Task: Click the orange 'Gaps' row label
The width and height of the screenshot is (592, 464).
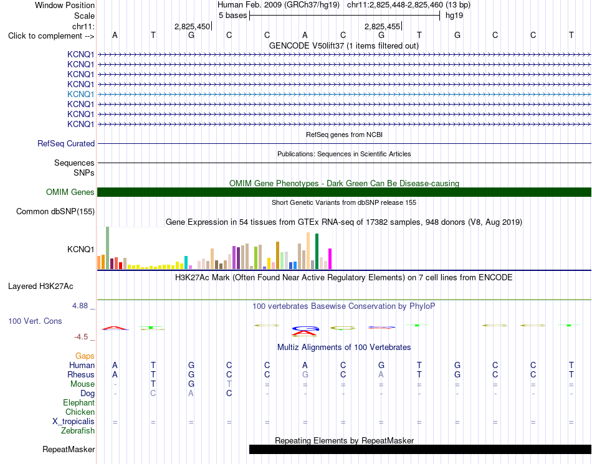Action: click(x=85, y=356)
